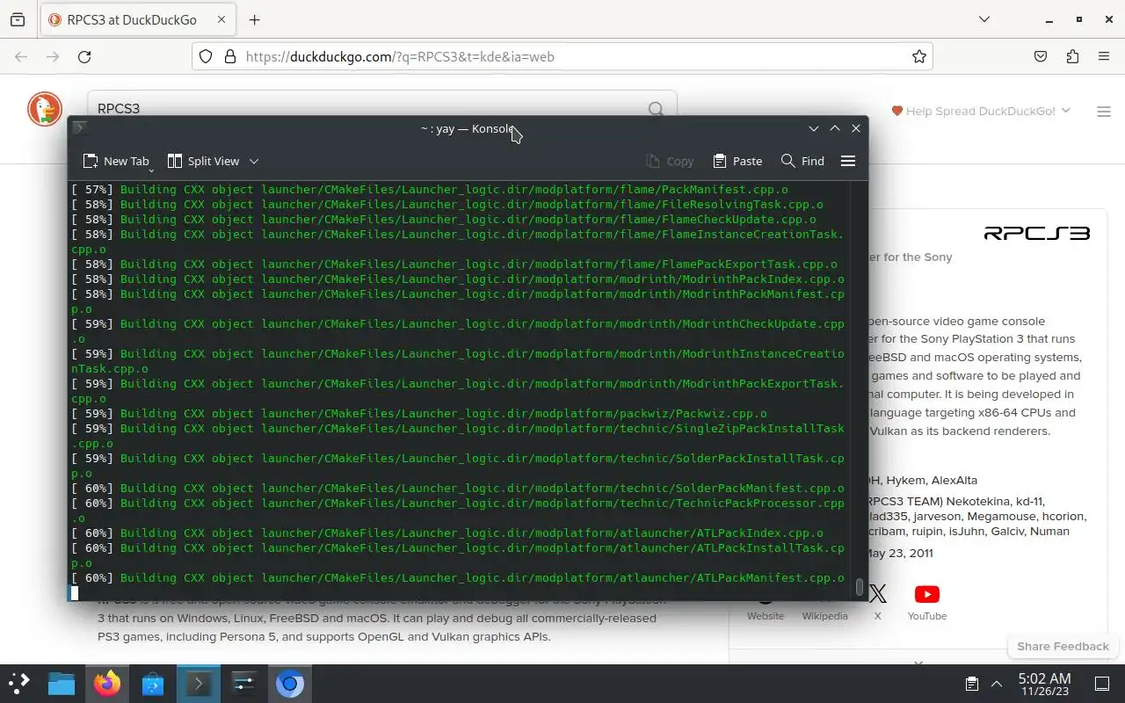This screenshot has width=1125, height=703.
Task: Click New Tab in Konsole toolbar
Action: [116, 161]
